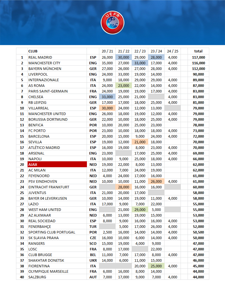Select the 22 / 23 season column header
Viewport: 225px width, 282px height.
[x=140, y=51]
